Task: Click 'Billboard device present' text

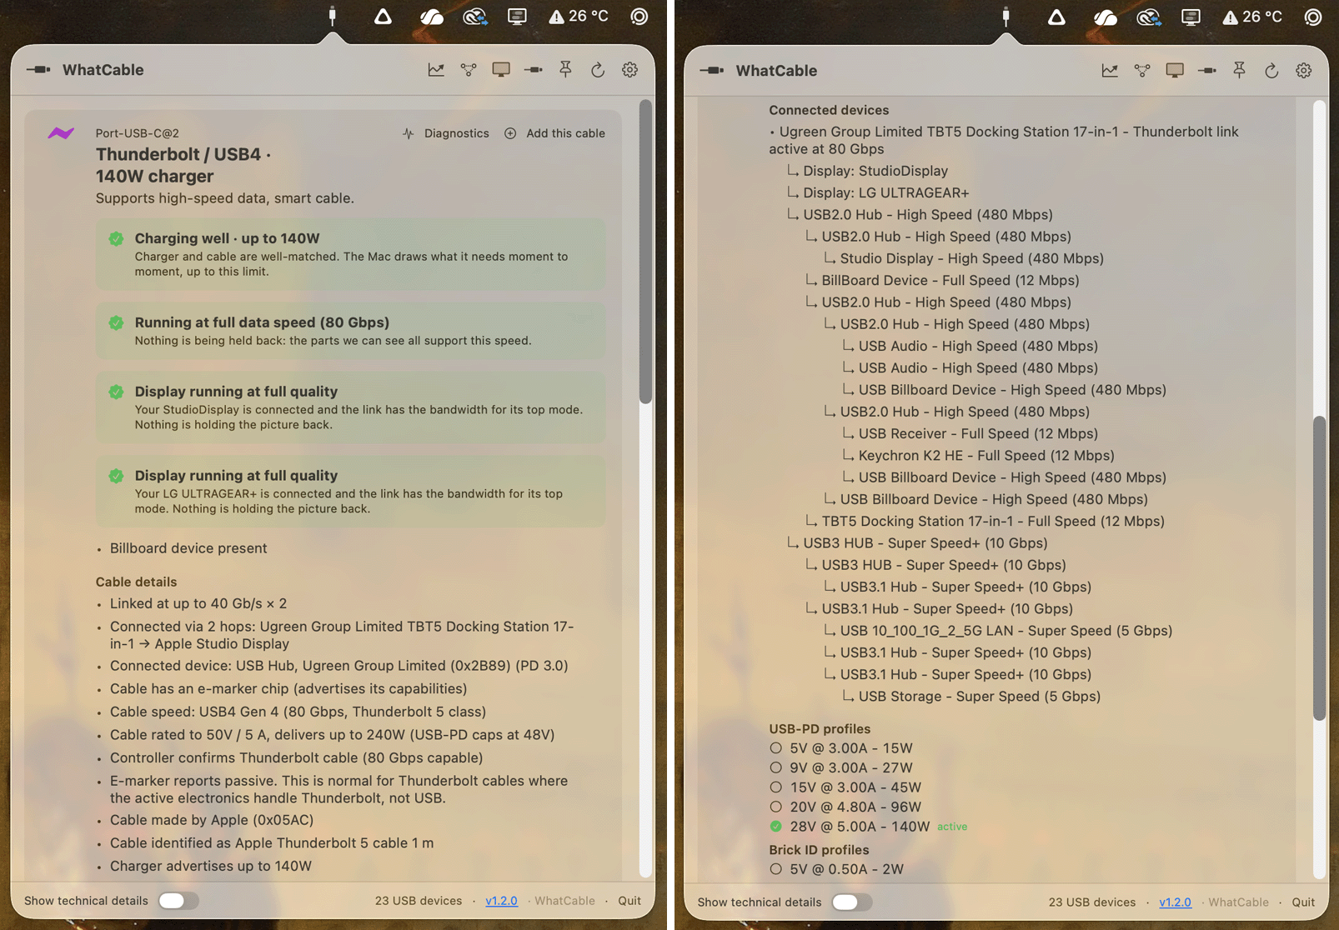Action: 188,548
